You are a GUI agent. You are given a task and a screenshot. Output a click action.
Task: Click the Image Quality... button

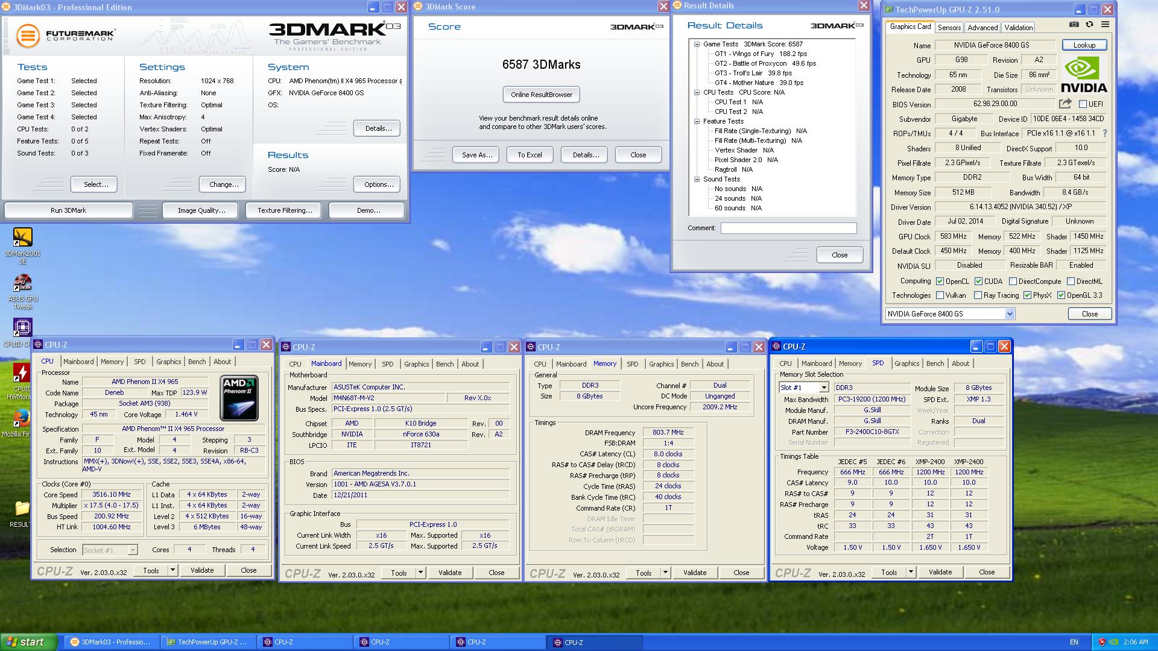click(x=201, y=210)
